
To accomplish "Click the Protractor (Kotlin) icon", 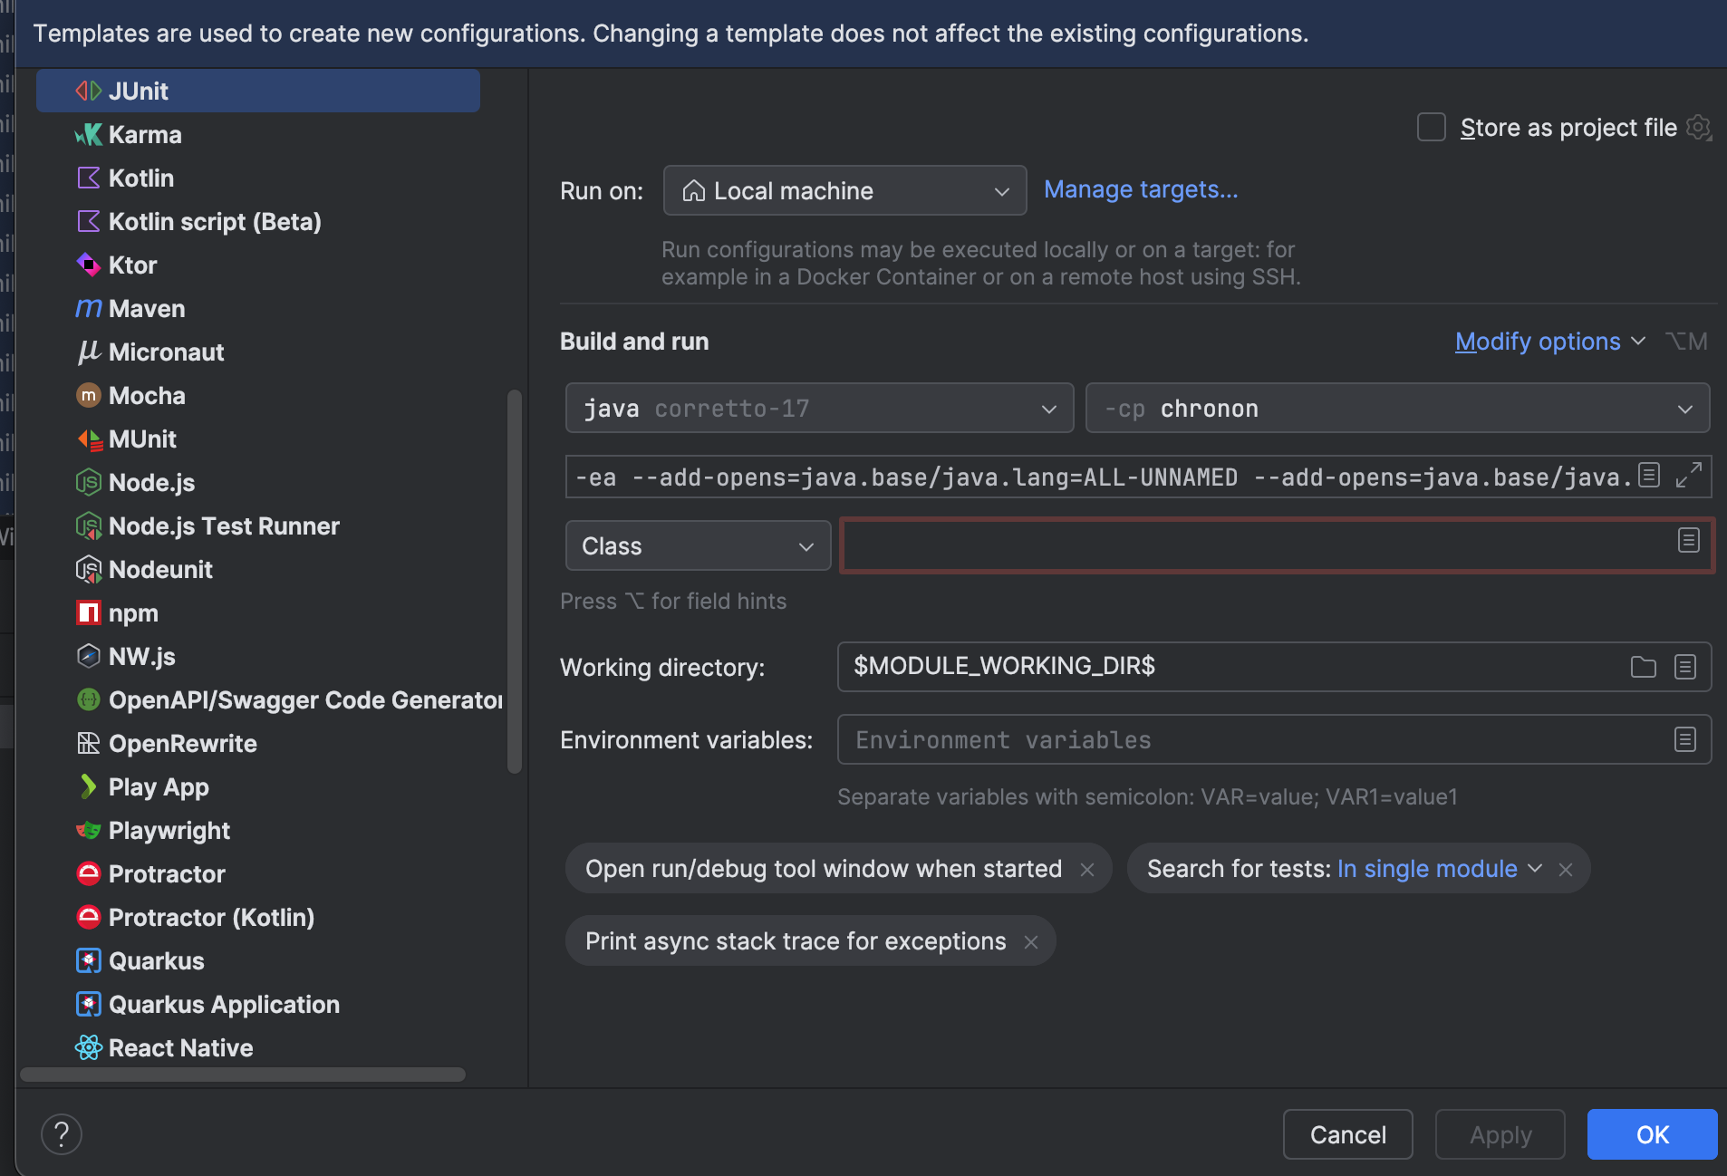I will coord(88,917).
